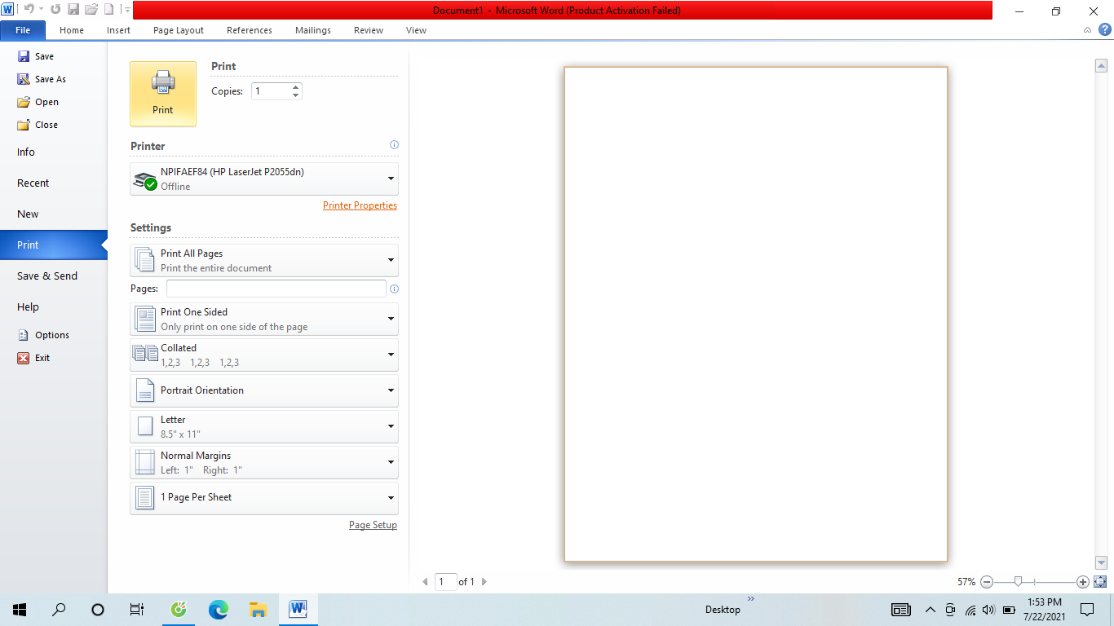
Task: Click Exit in the backstage sidebar
Action: pyautogui.click(x=34, y=358)
